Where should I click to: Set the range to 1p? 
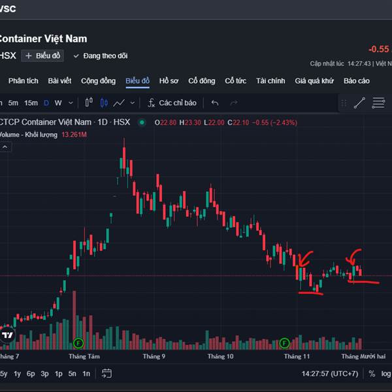[59, 374]
